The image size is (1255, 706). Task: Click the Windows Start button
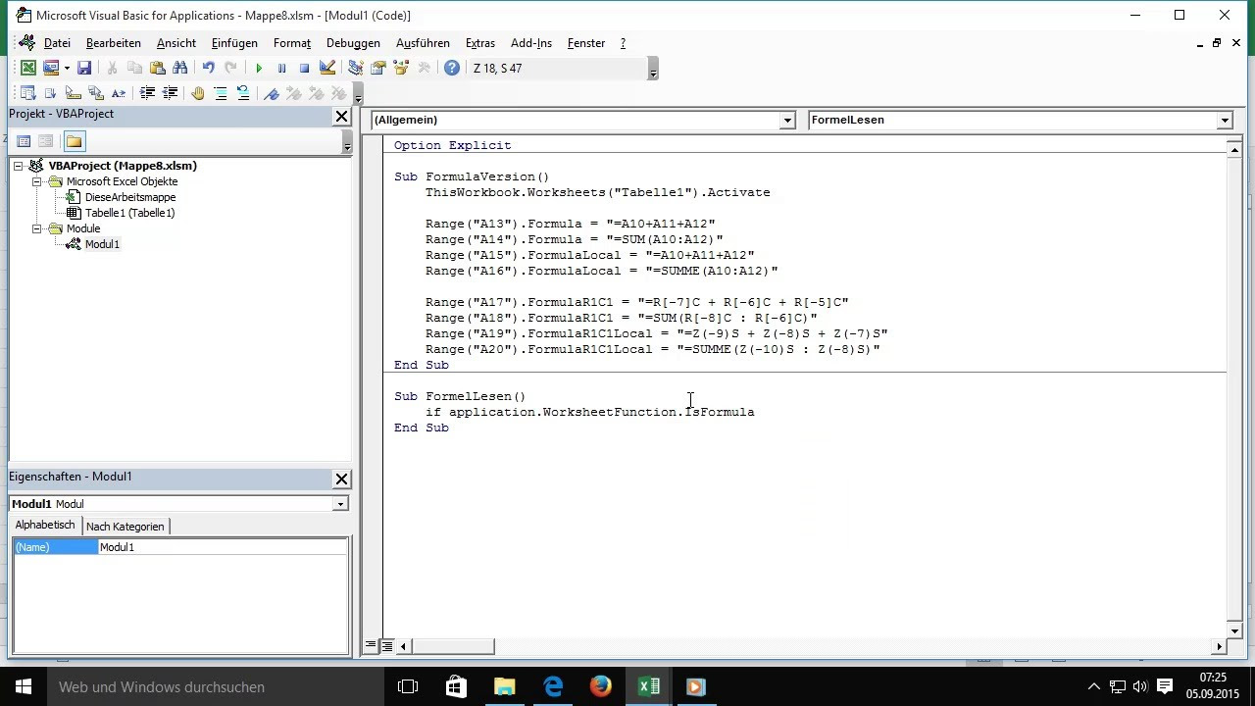(24, 686)
